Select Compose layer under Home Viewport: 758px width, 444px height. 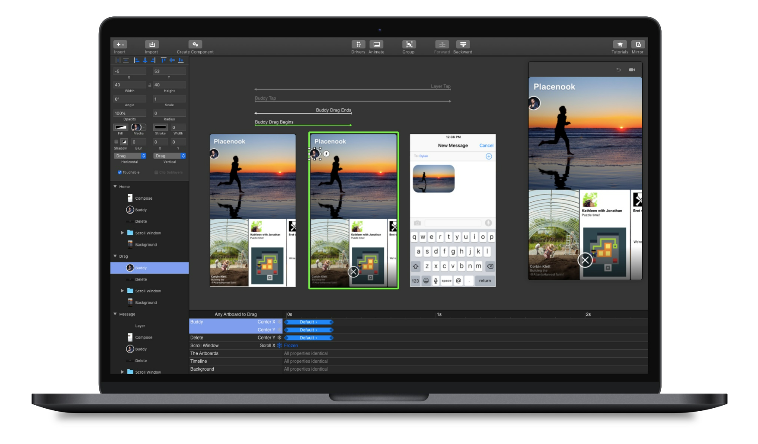(149, 198)
